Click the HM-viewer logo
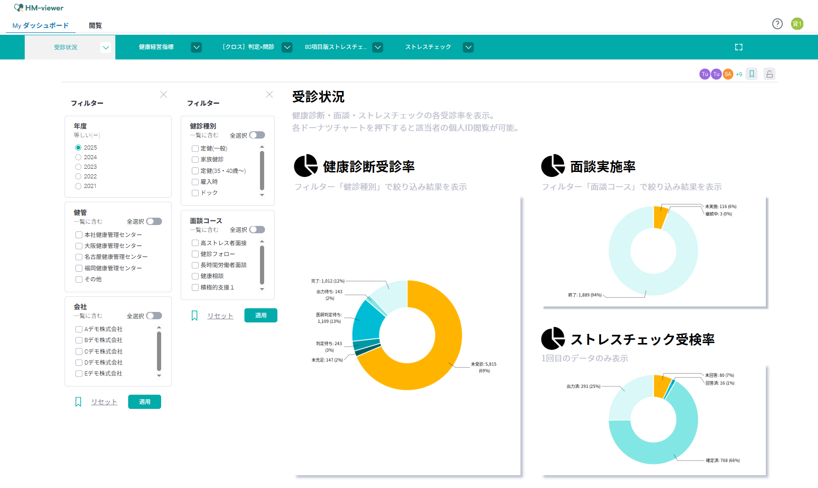Image resolution: width=818 pixels, height=488 pixels. click(x=39, y=8)
